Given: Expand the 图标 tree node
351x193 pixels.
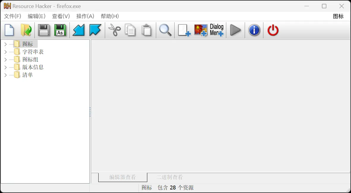Looking at the screenshot, I should click(5, 44).
